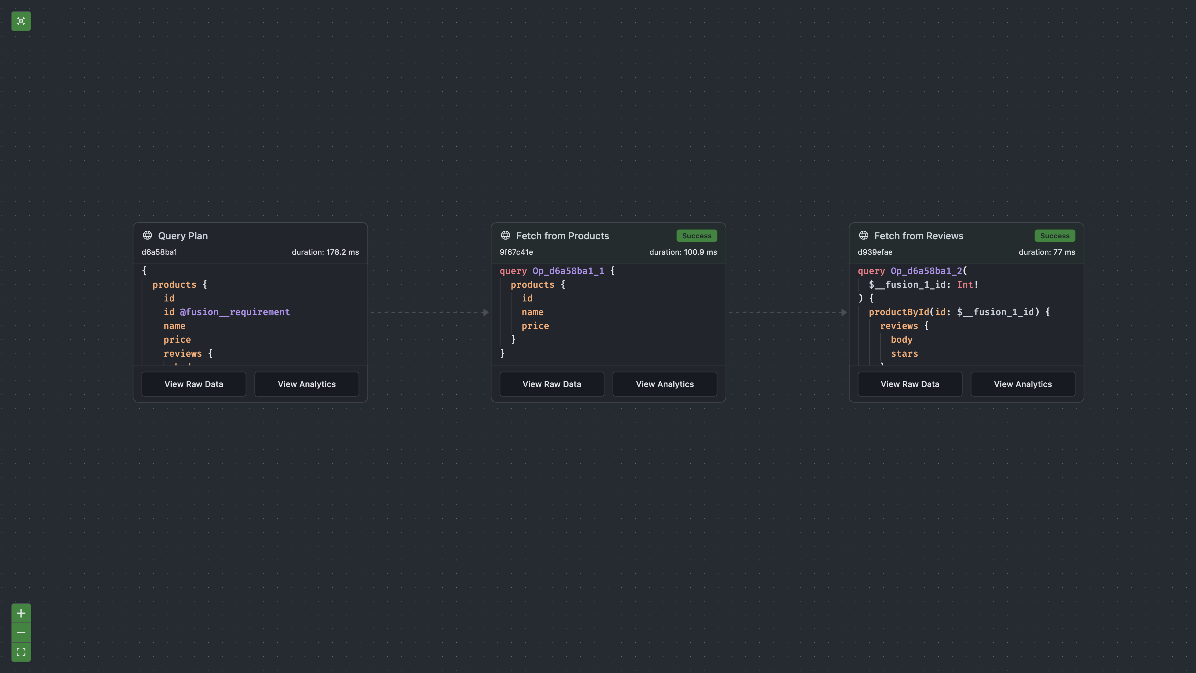Click the @fusion__requirement directive in query
The width and height of the screenshot is (1196, 673).
point(234,312)
